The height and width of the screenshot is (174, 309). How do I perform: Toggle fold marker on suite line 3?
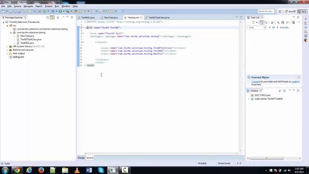[x=83, y=28]
